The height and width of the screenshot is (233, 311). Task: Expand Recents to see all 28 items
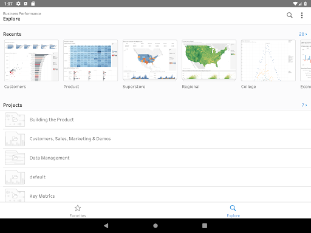coord(303,34)
